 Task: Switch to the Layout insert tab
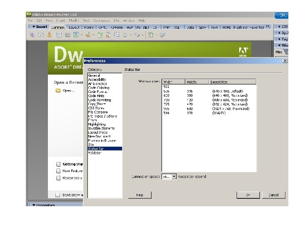pos(74,27)
